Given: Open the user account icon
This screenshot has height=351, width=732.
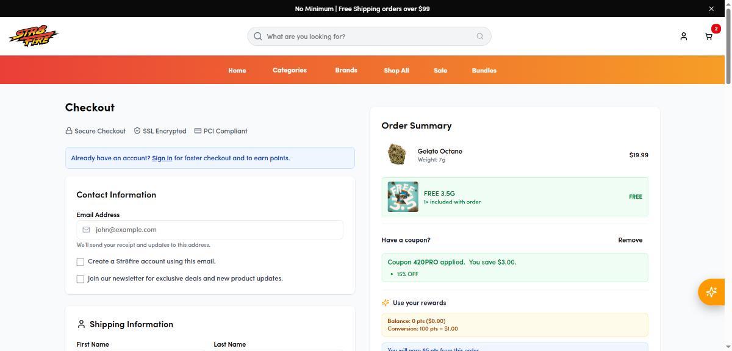Looking at the screenshot, I should [x=683, y=37].
